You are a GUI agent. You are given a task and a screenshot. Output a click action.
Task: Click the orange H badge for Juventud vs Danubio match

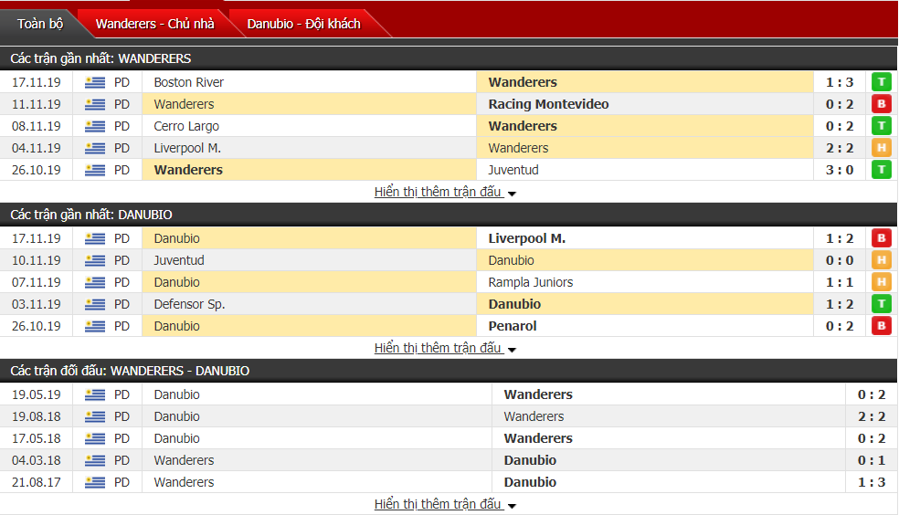[x=882, y=260]
